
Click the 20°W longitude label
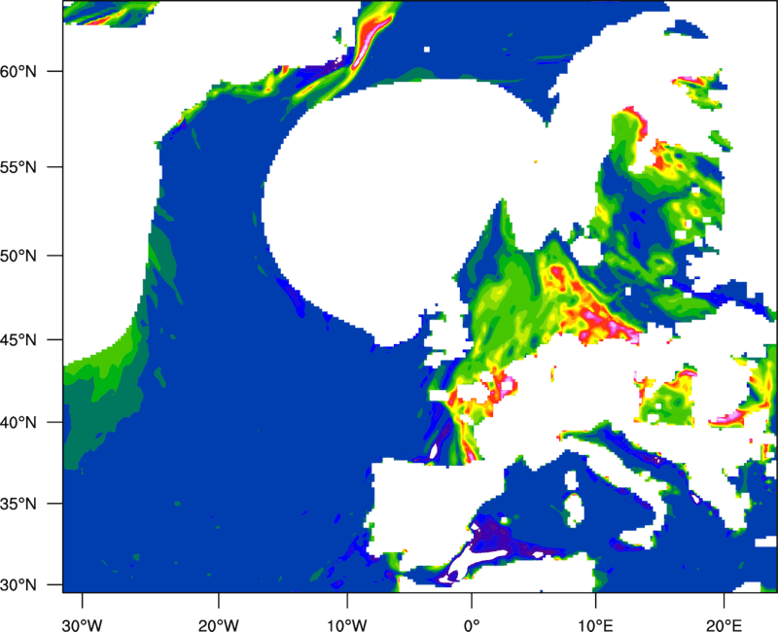(x=218, y=625)
